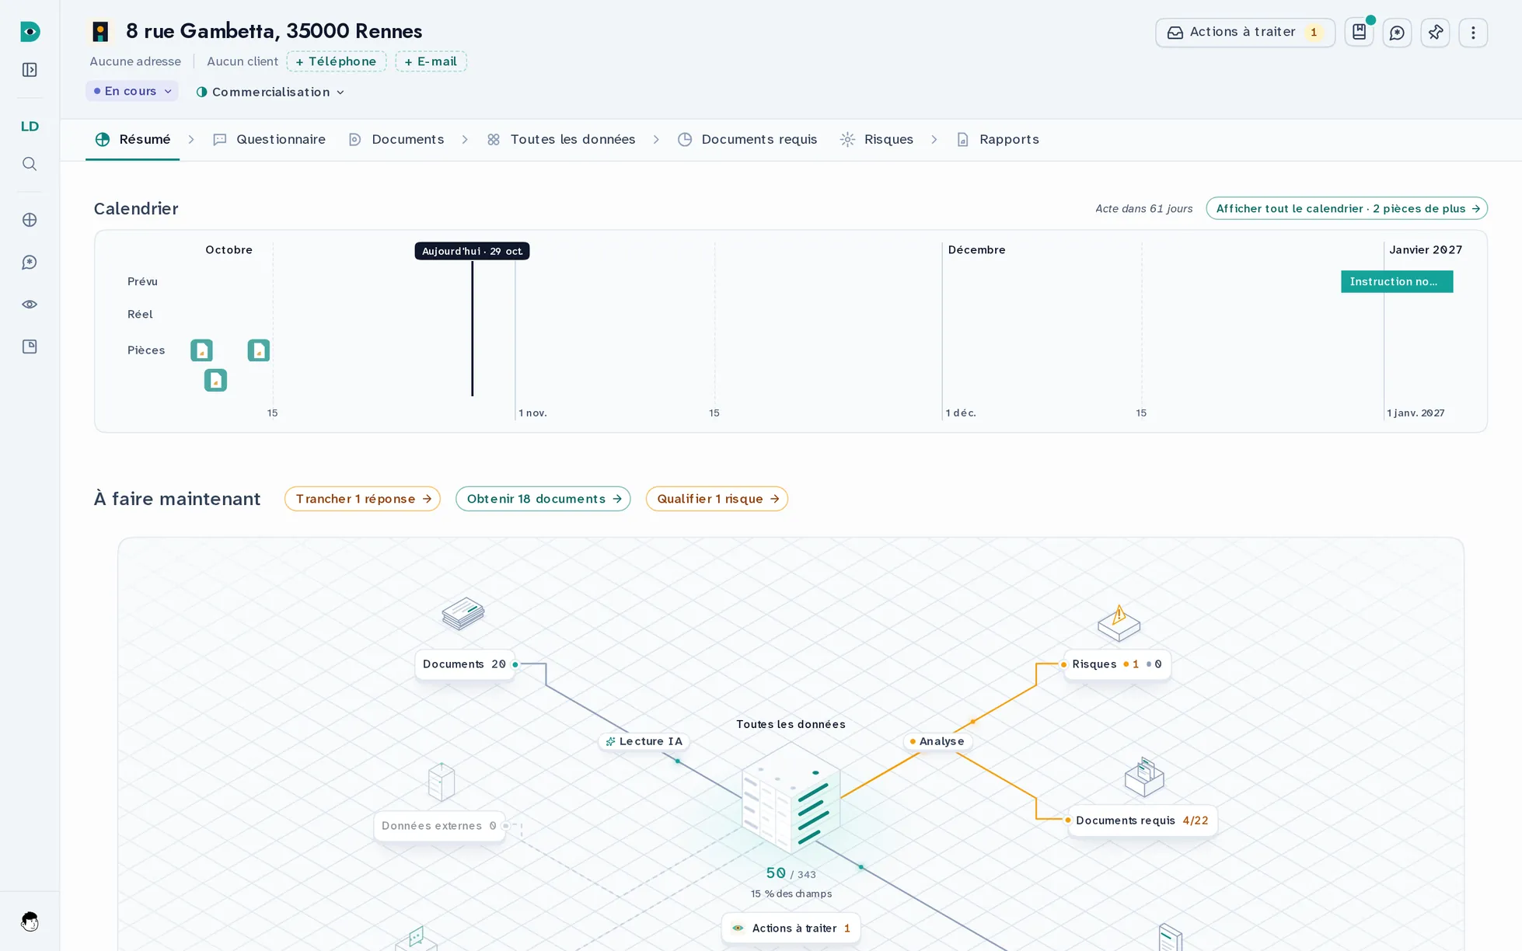Toggle the sidebar panel icon
Viewport: 1522px width, 951px height.
[30, 70]
